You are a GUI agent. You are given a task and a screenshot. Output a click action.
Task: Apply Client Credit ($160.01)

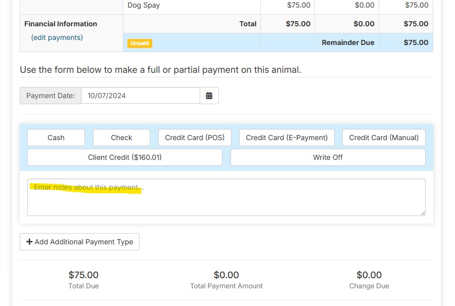(x=125, y=157)
